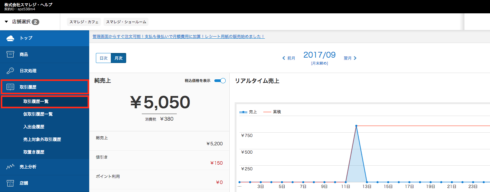Click the 13日 data point on chart

[367, 182]
